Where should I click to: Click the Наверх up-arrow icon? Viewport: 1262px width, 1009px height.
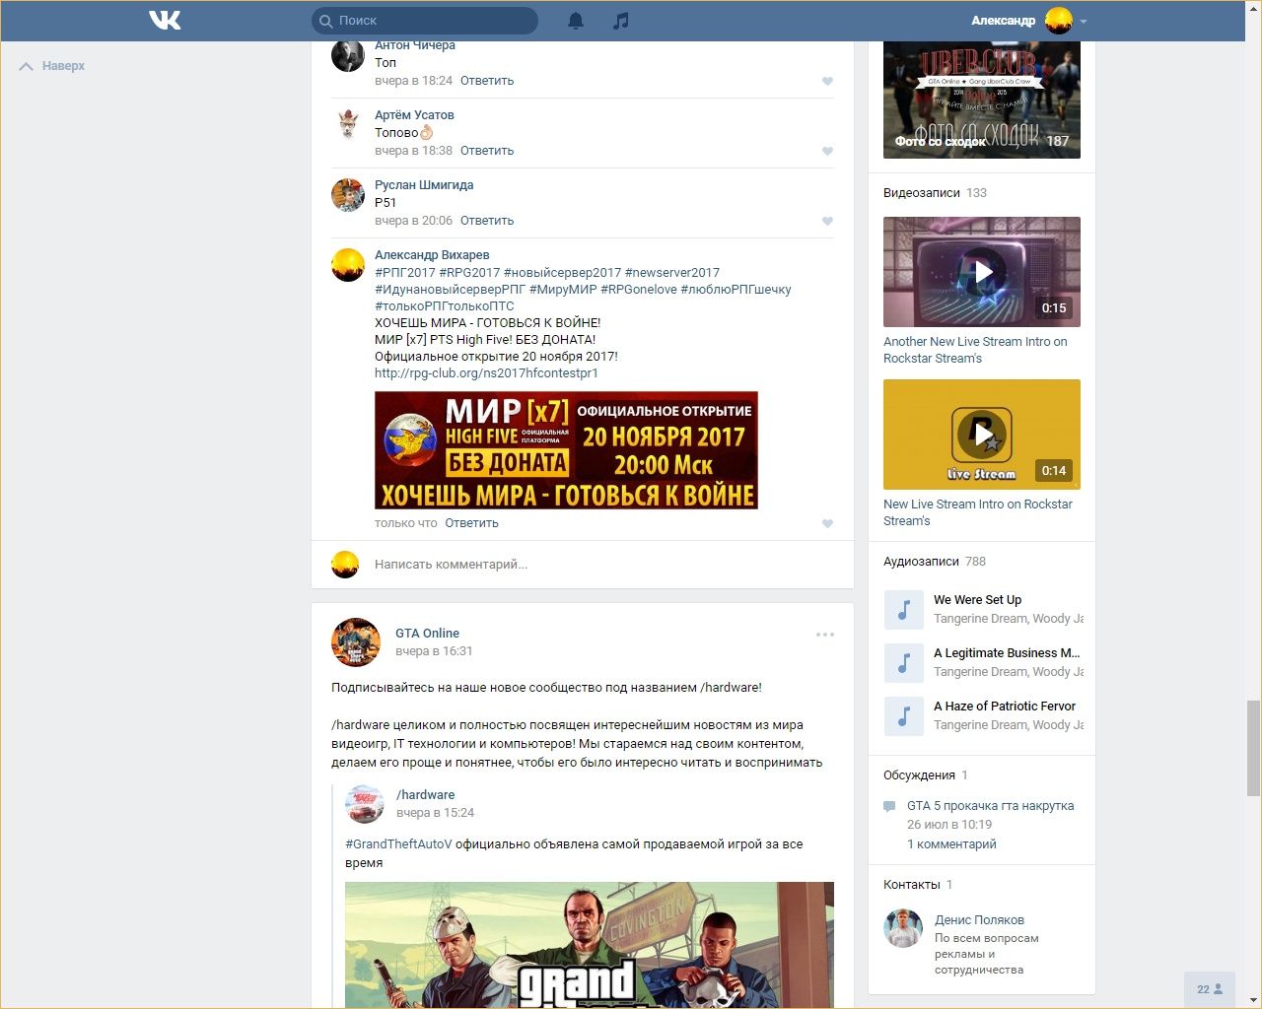[27, 66]
